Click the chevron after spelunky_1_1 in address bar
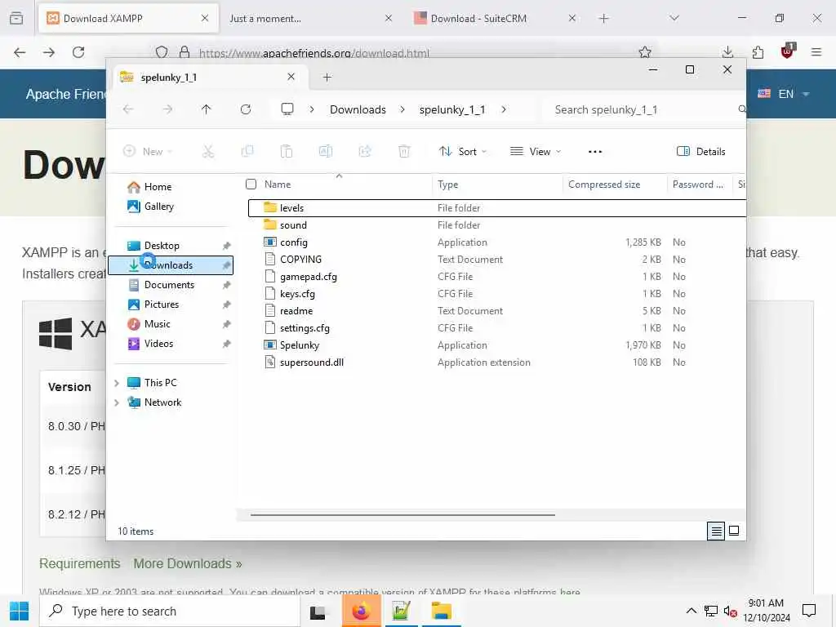 click(x=503, y=109)
